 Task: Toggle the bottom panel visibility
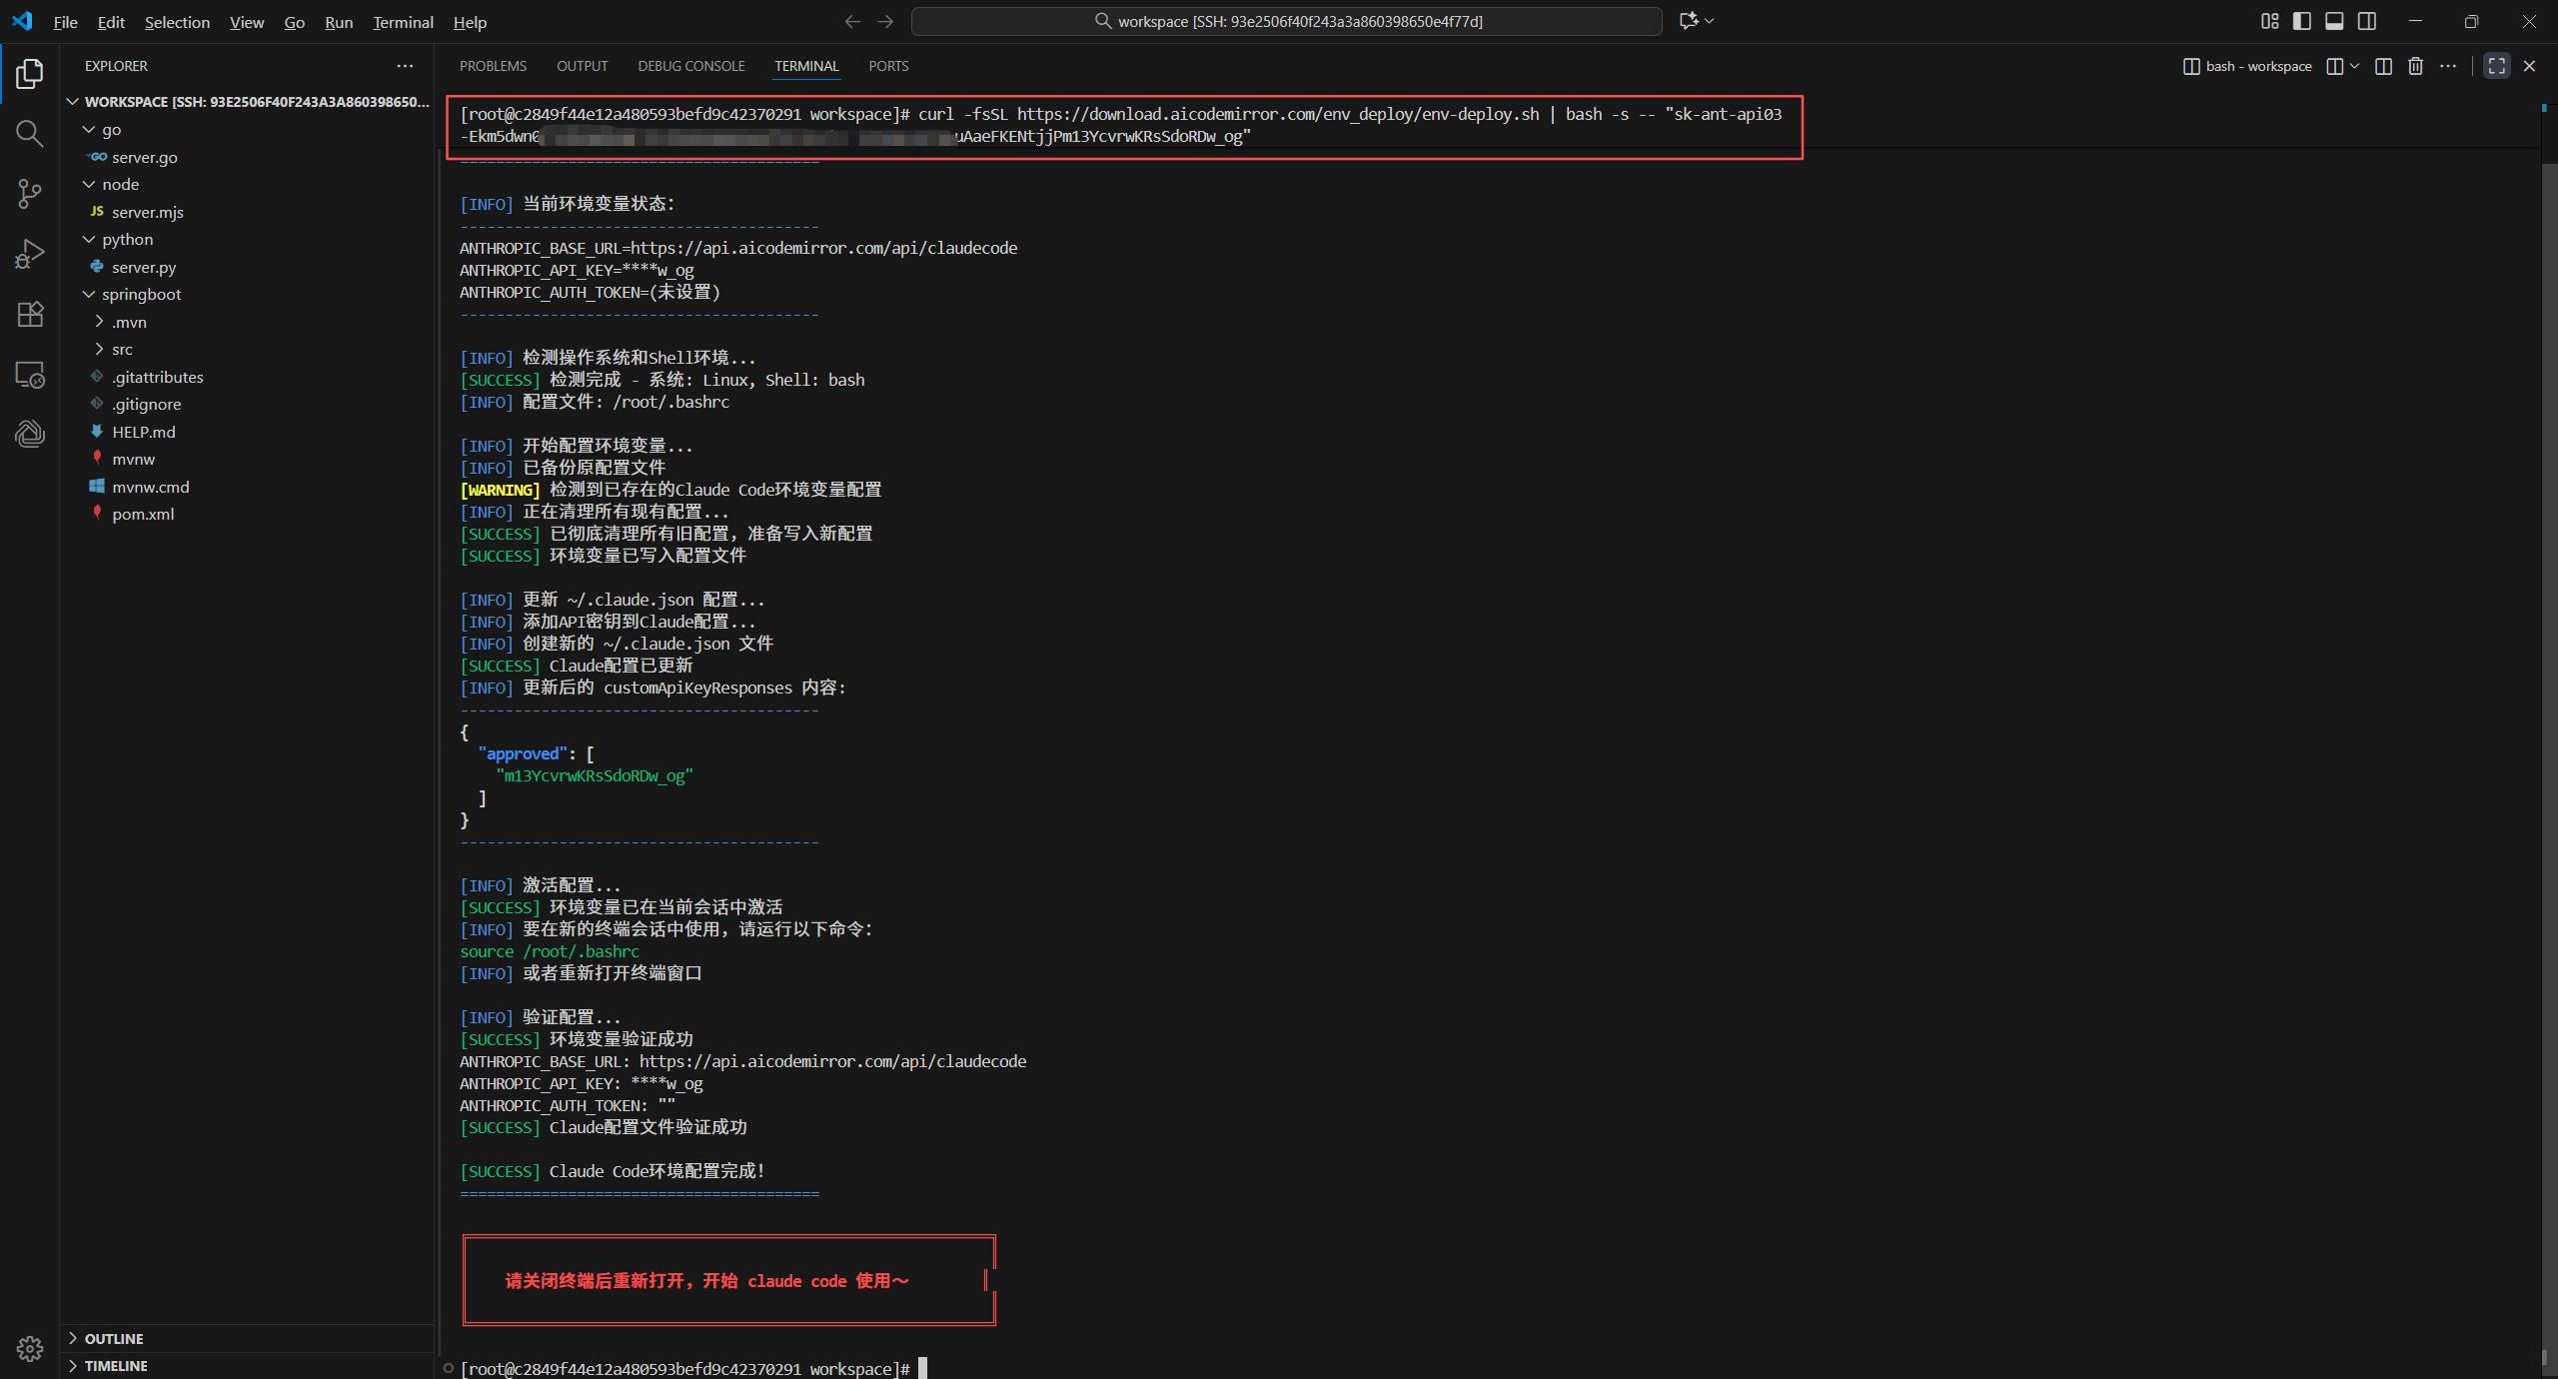point(2332,21)
